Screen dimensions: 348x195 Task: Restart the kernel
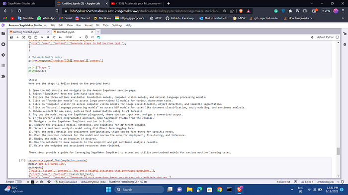click(x=54, y=37)
